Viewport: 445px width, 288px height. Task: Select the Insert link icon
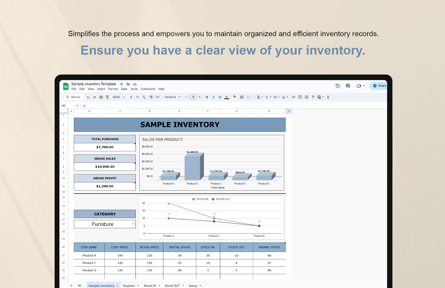294,97
